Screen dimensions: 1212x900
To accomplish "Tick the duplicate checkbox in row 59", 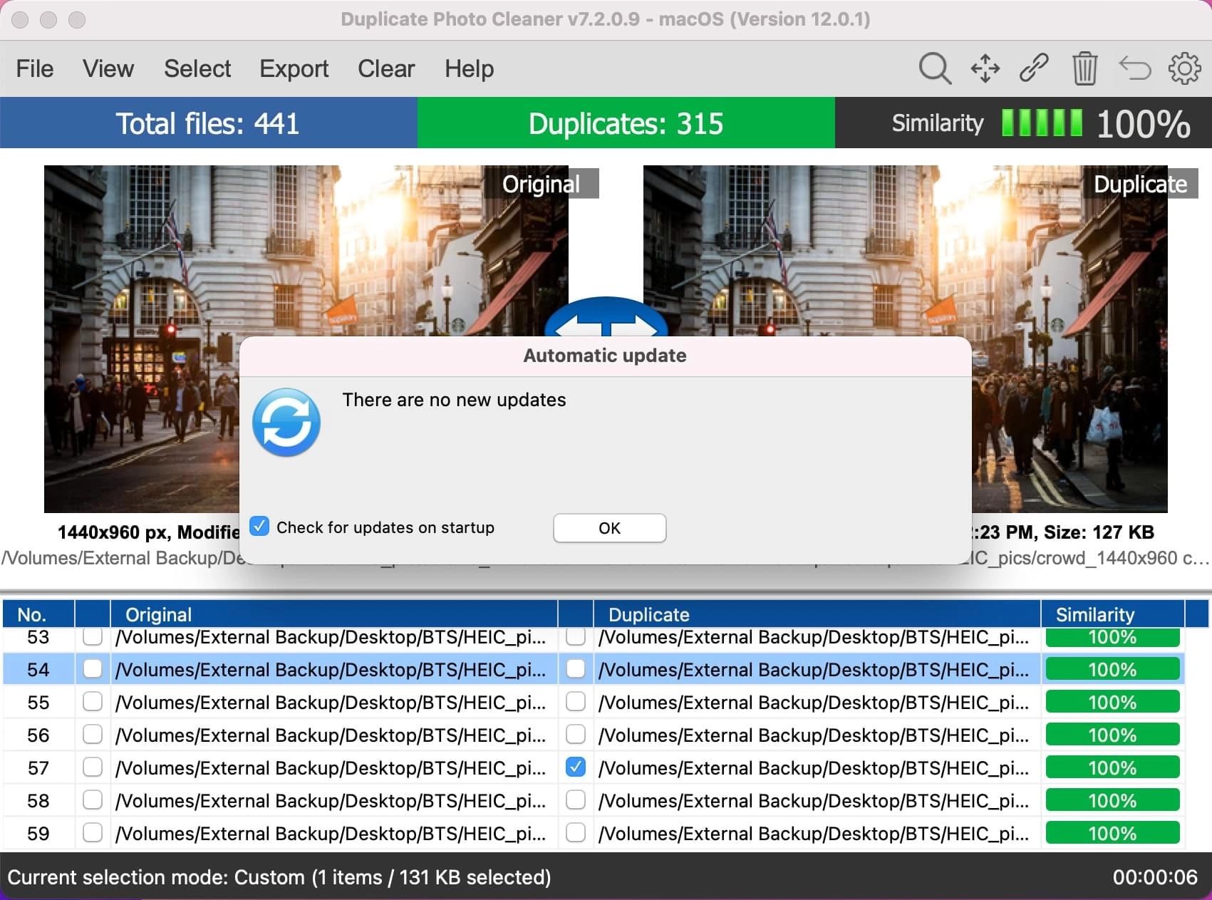I will click(x=575, y=833).
